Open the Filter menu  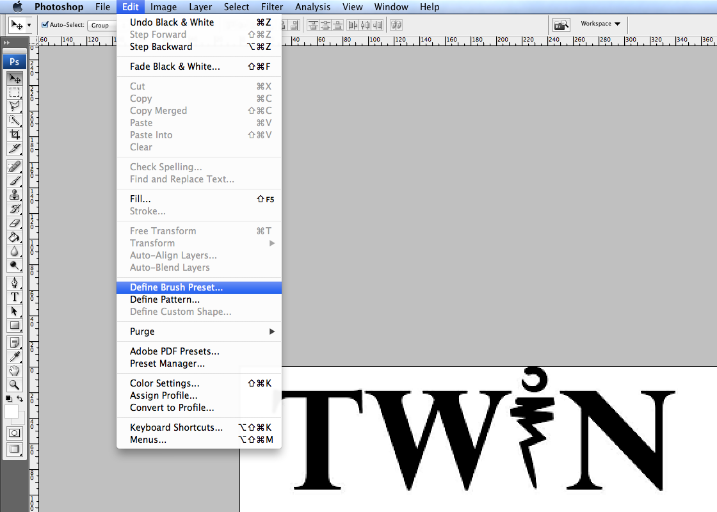pyautogui.click(x=272, y=7)
